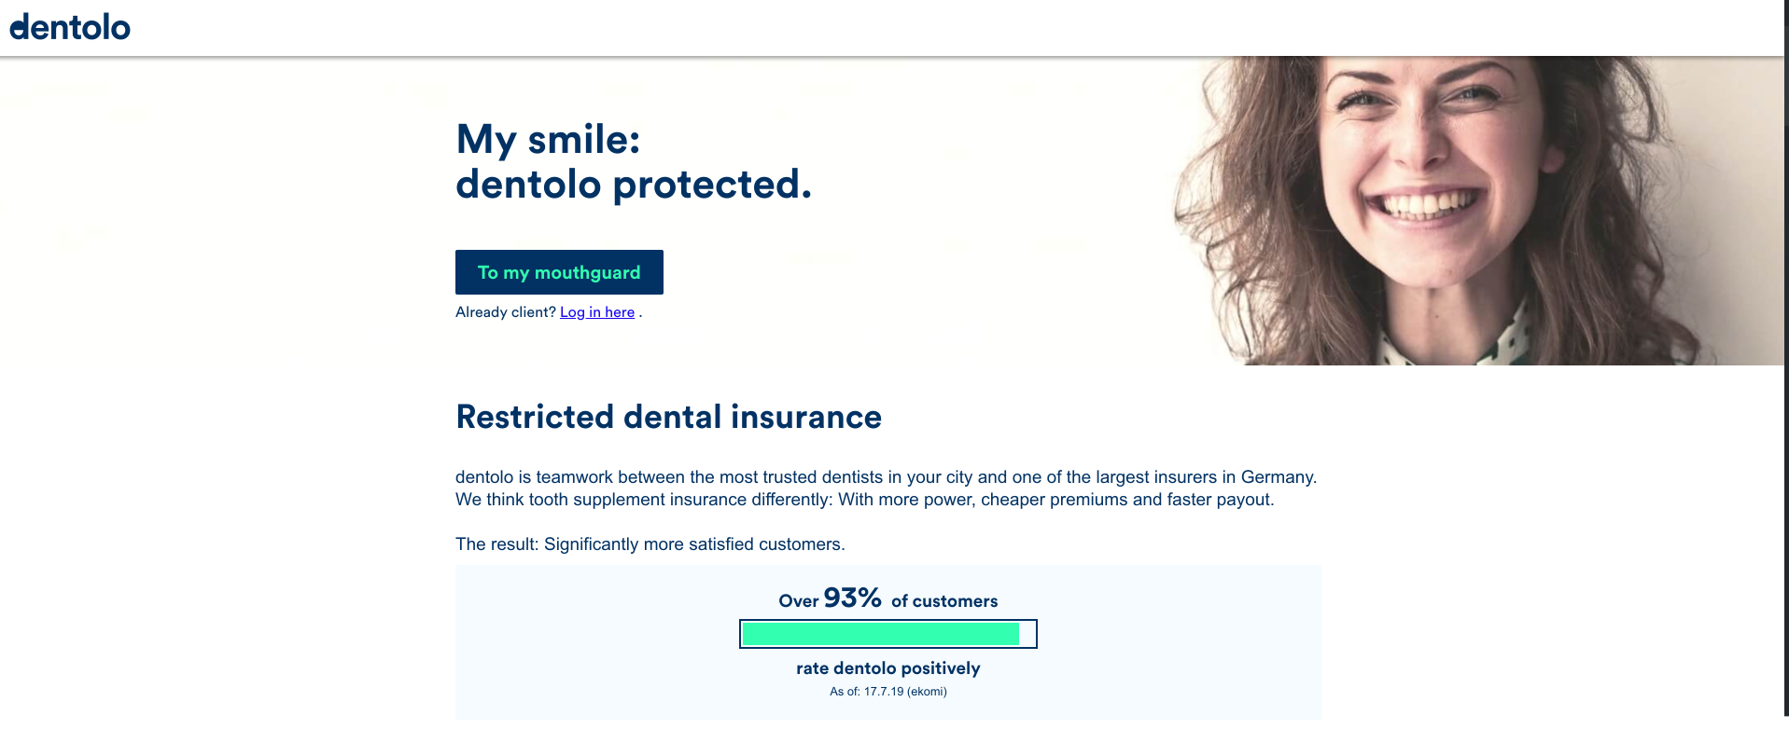Click the 'Over 93% of customers' label
The height and width of the screenshot is (743, 1789).
click(888, 599)
